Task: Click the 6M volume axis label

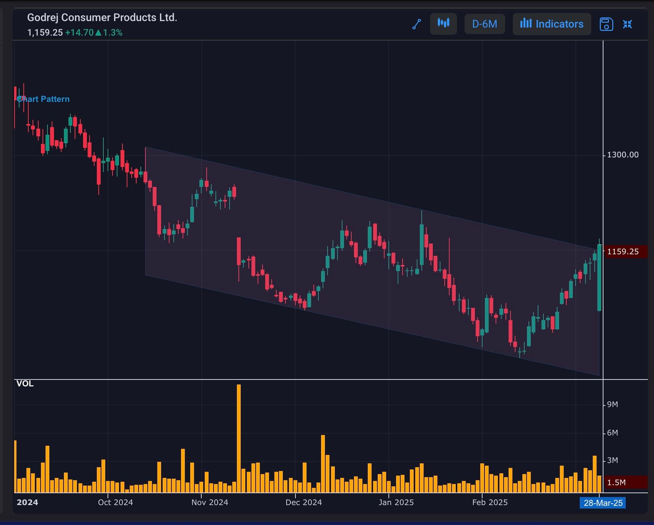Action: [612, 433]
